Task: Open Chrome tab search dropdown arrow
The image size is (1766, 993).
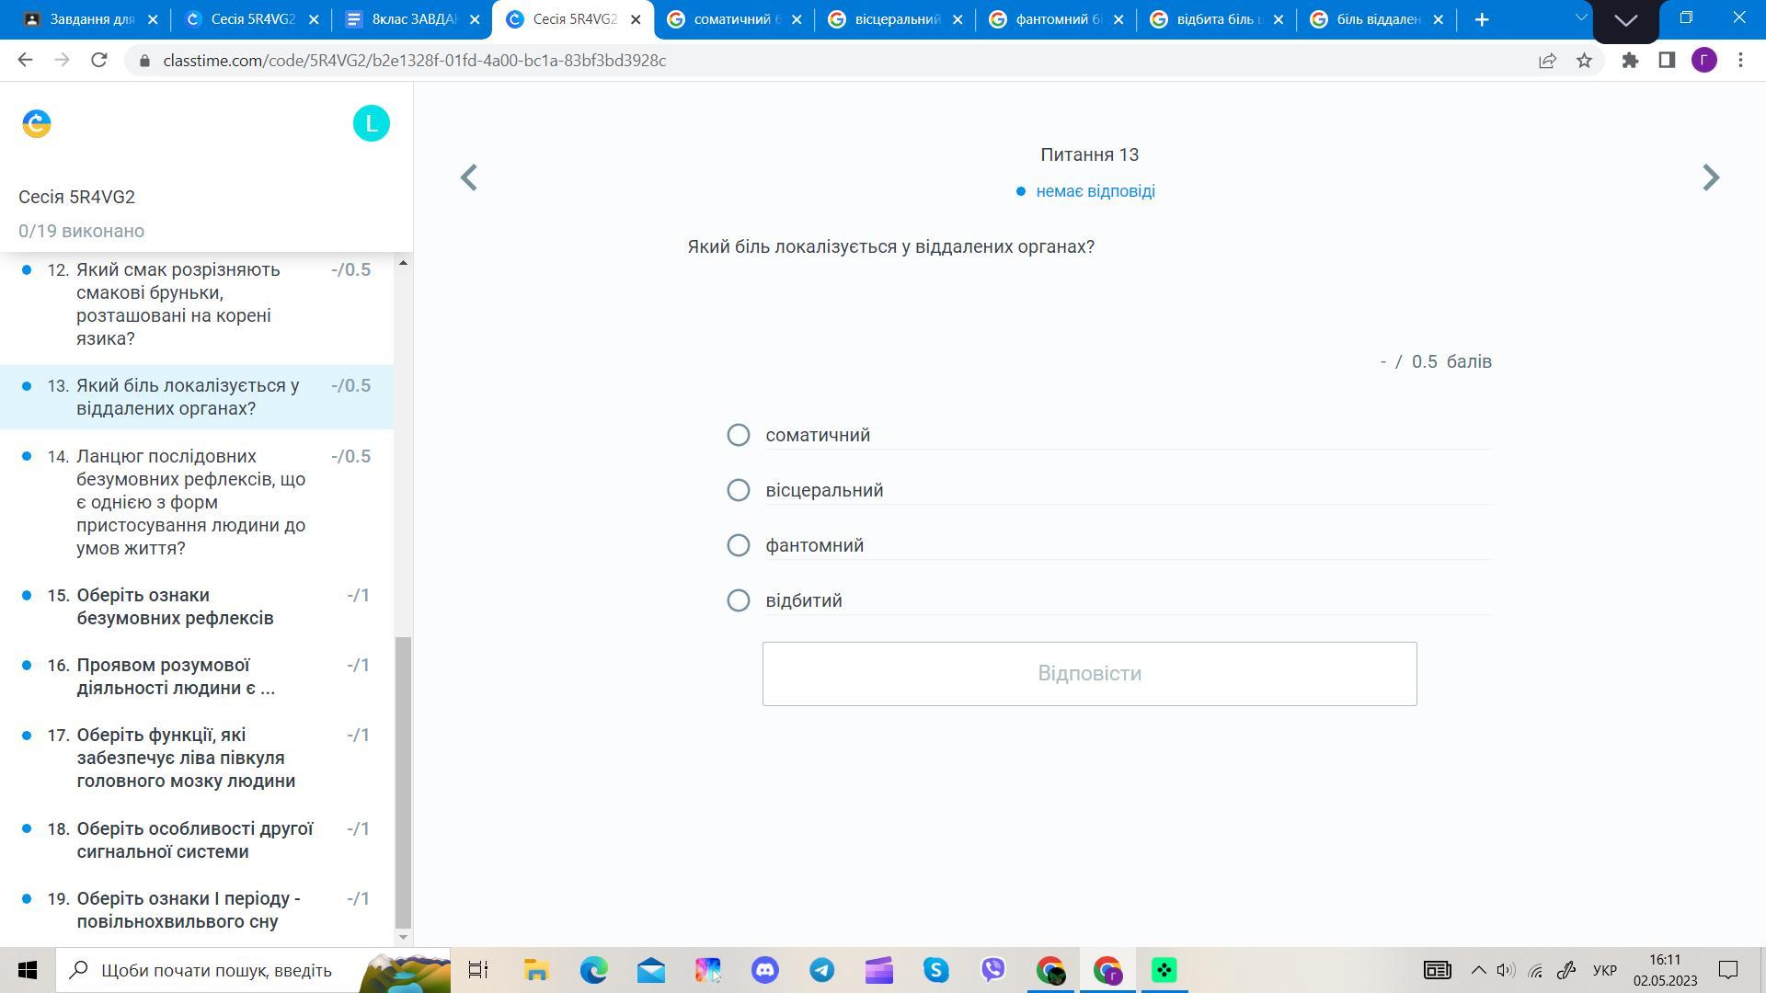Action: [x=1581, y=18]
